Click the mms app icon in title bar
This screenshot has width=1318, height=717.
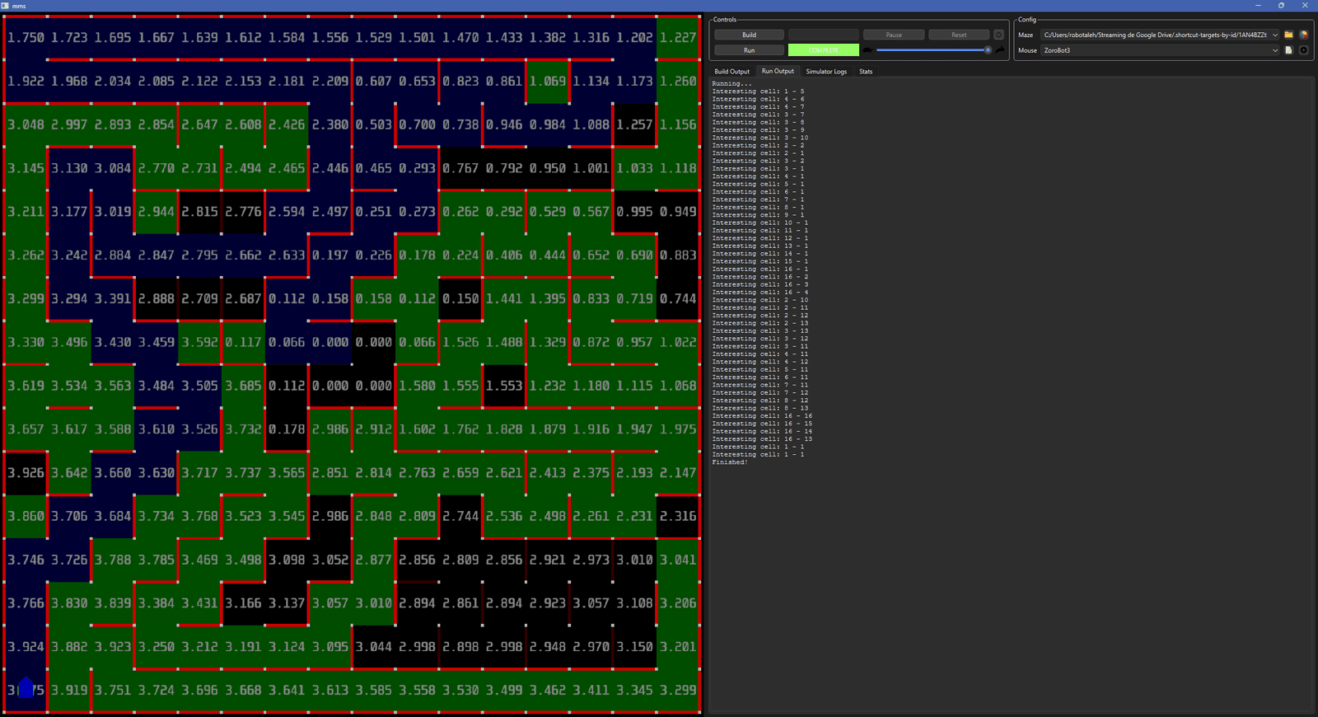click(x=5, y=6)
